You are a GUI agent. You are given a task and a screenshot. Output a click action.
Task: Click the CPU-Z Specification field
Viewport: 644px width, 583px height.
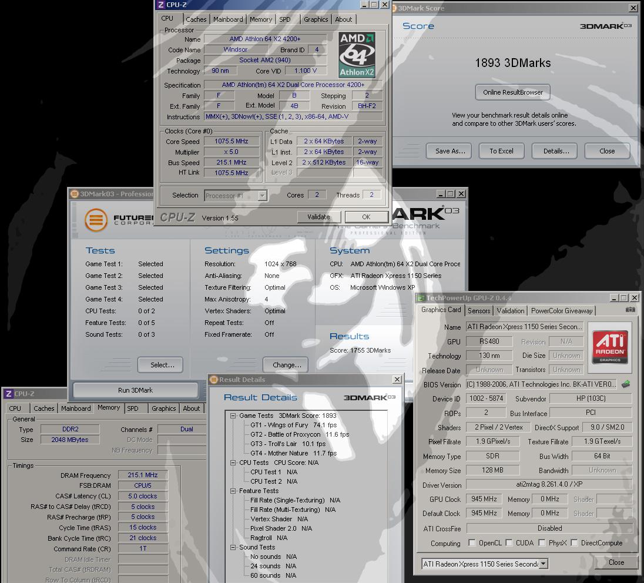(293, 85)
